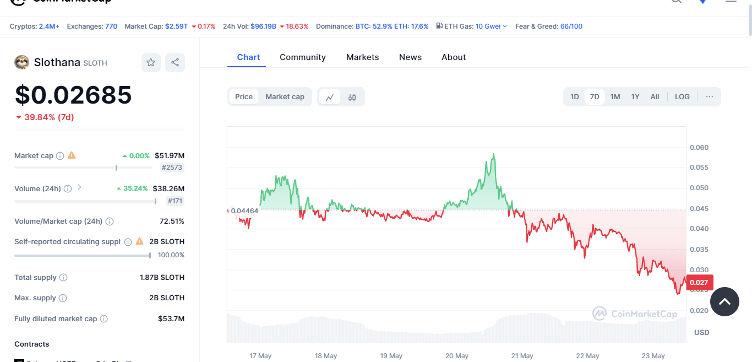Image resolution: width=752 pixels, height=362 pixels.
Task: Open the hamburger menu at top right
Action: pos(731,2)
